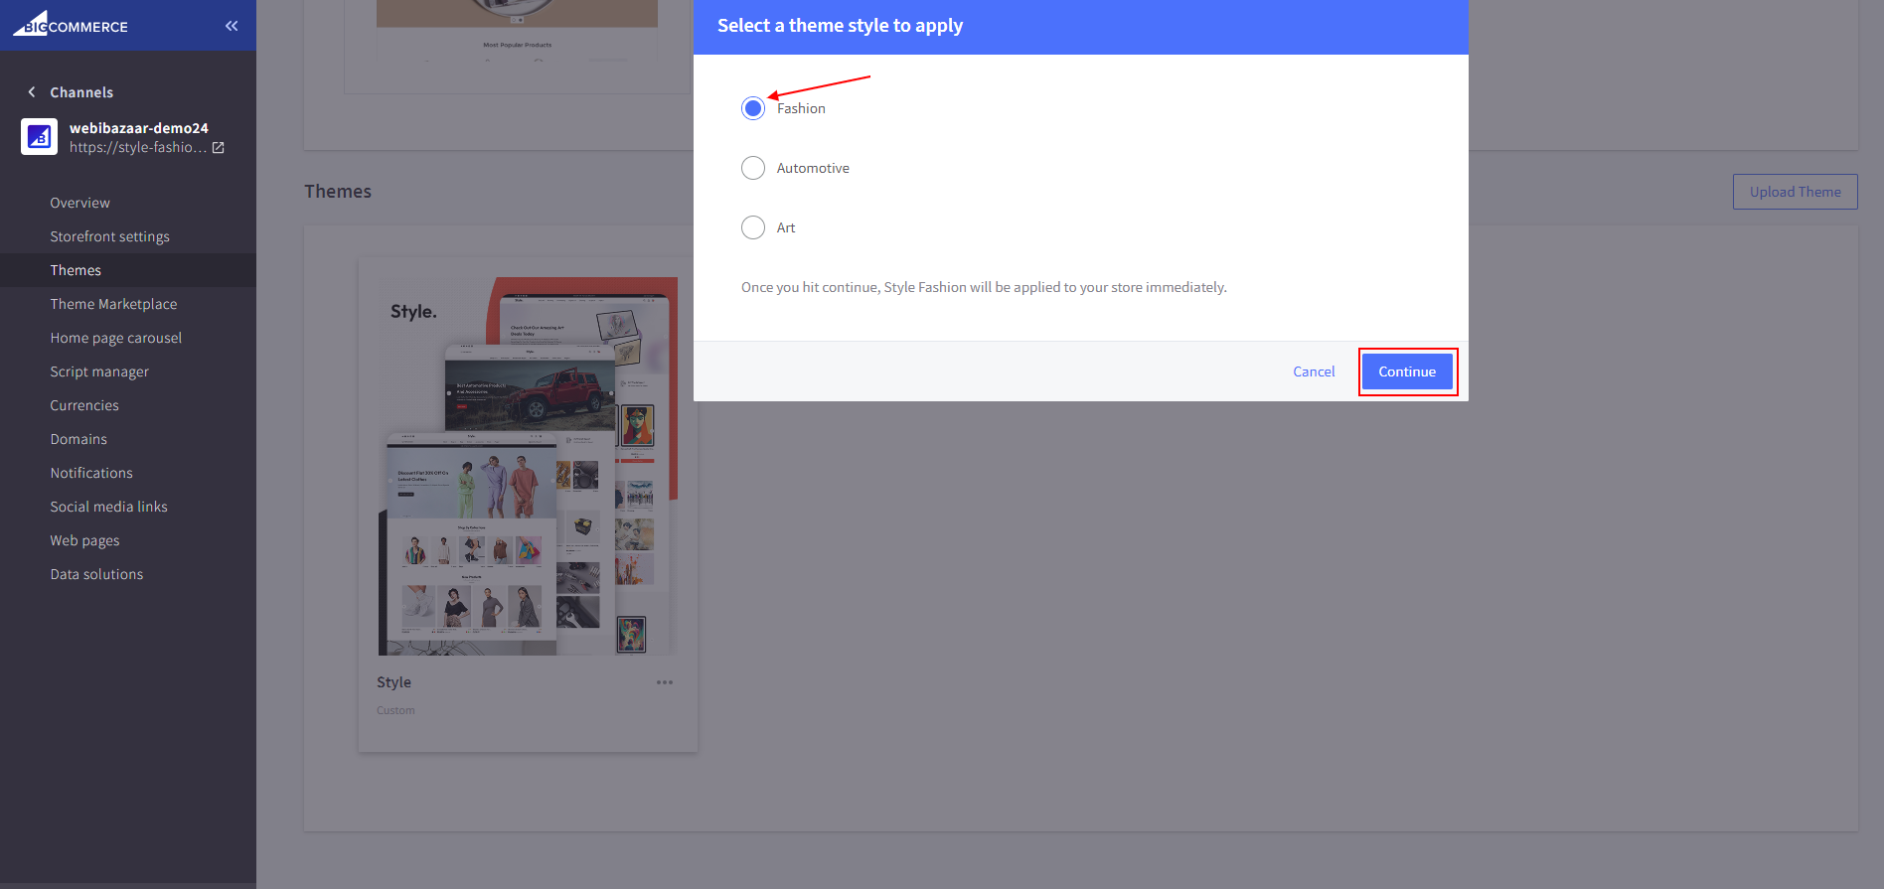This screenshot has height=889, width=1884.
Task: Navigate to Currencies
Action: click(84, 405)
